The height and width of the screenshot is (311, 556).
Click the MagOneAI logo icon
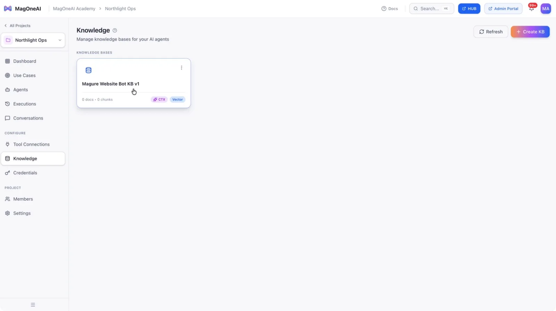click(8, 9)
